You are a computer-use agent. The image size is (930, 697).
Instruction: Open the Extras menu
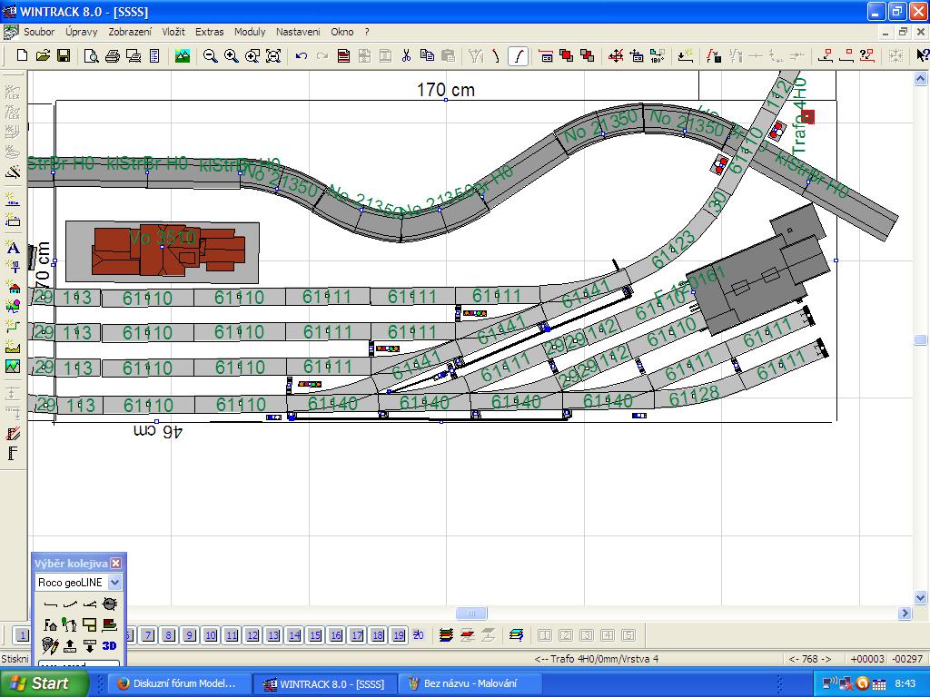[x=209, y=32]
